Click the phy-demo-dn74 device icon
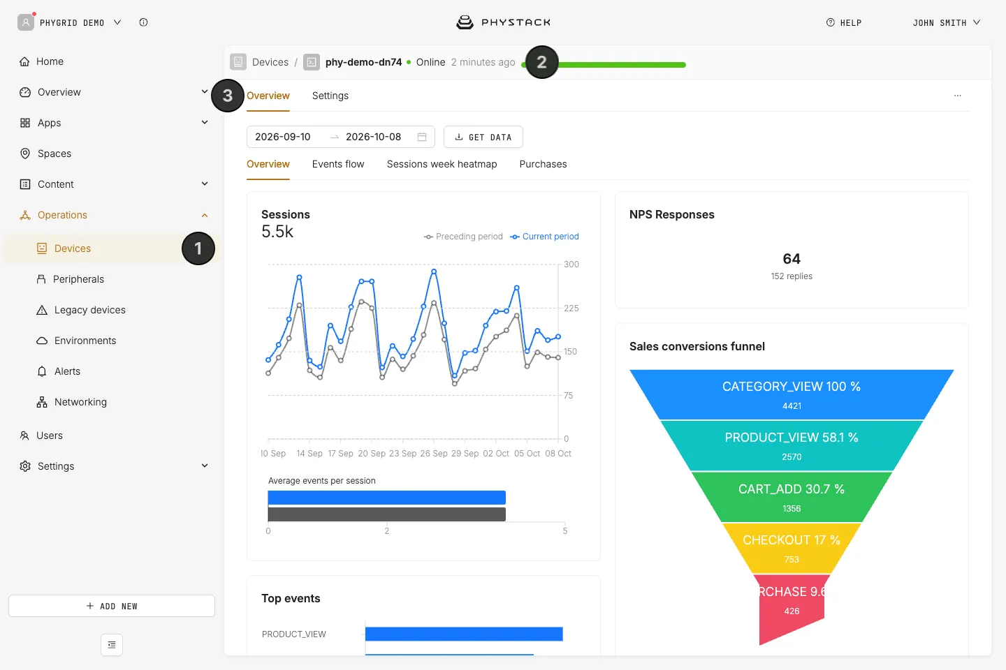1006x670 pixels. point(312,62)
